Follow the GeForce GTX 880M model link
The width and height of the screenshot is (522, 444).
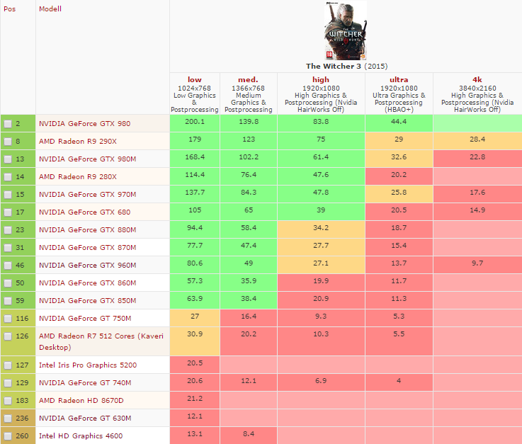[x=88, y=229]
